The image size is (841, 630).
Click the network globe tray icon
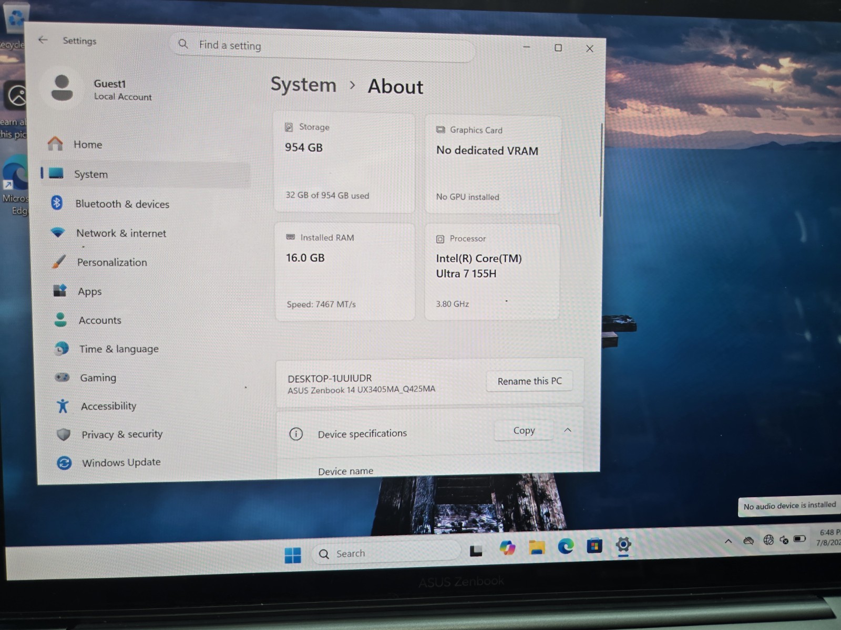[768, 540]
